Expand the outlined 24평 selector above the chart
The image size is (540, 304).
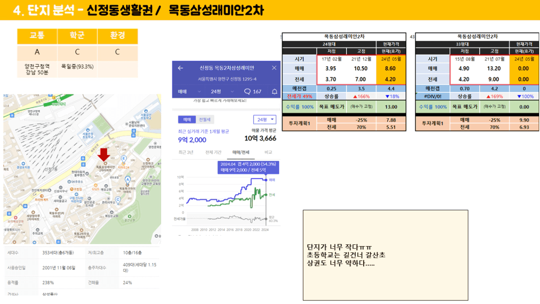tap(265, 120)
